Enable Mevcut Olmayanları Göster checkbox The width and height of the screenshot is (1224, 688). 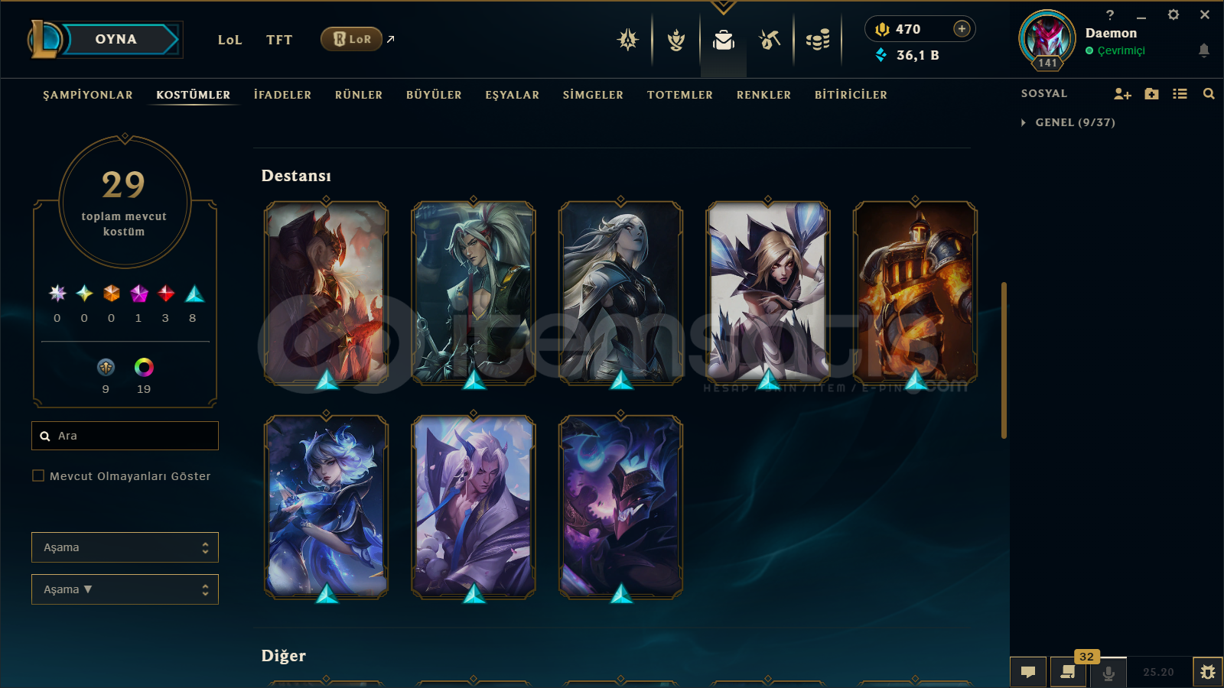38,475
